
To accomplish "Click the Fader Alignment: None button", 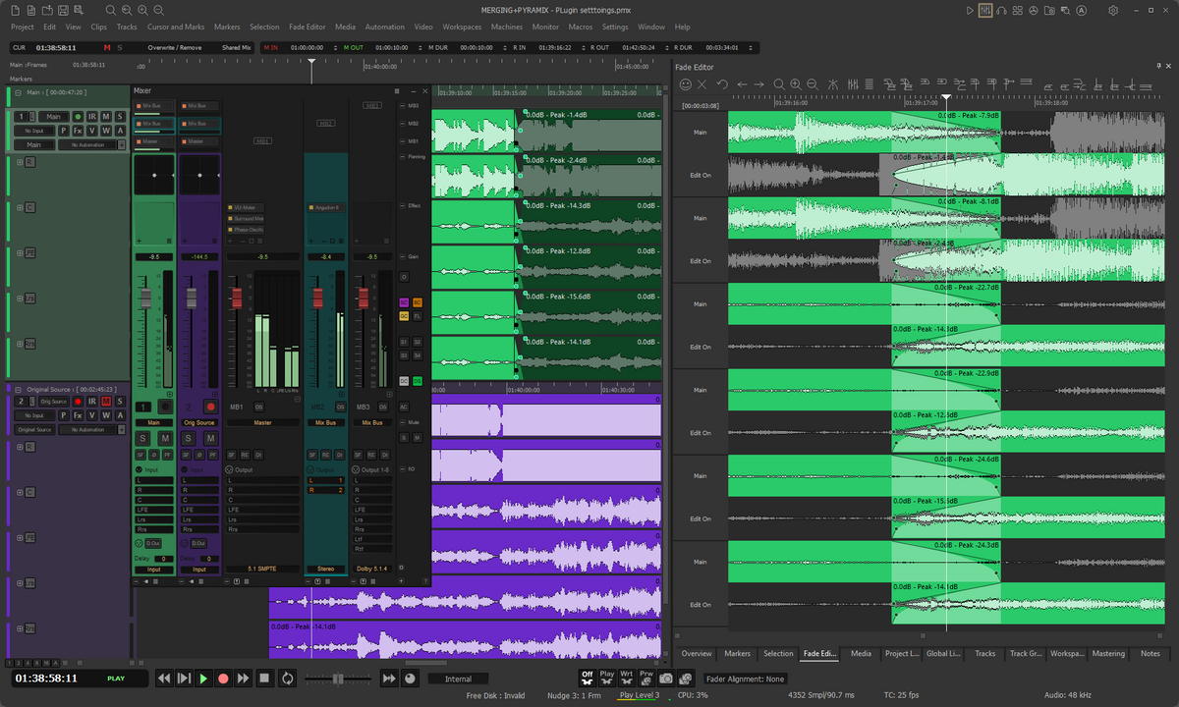I will (746, 679).
